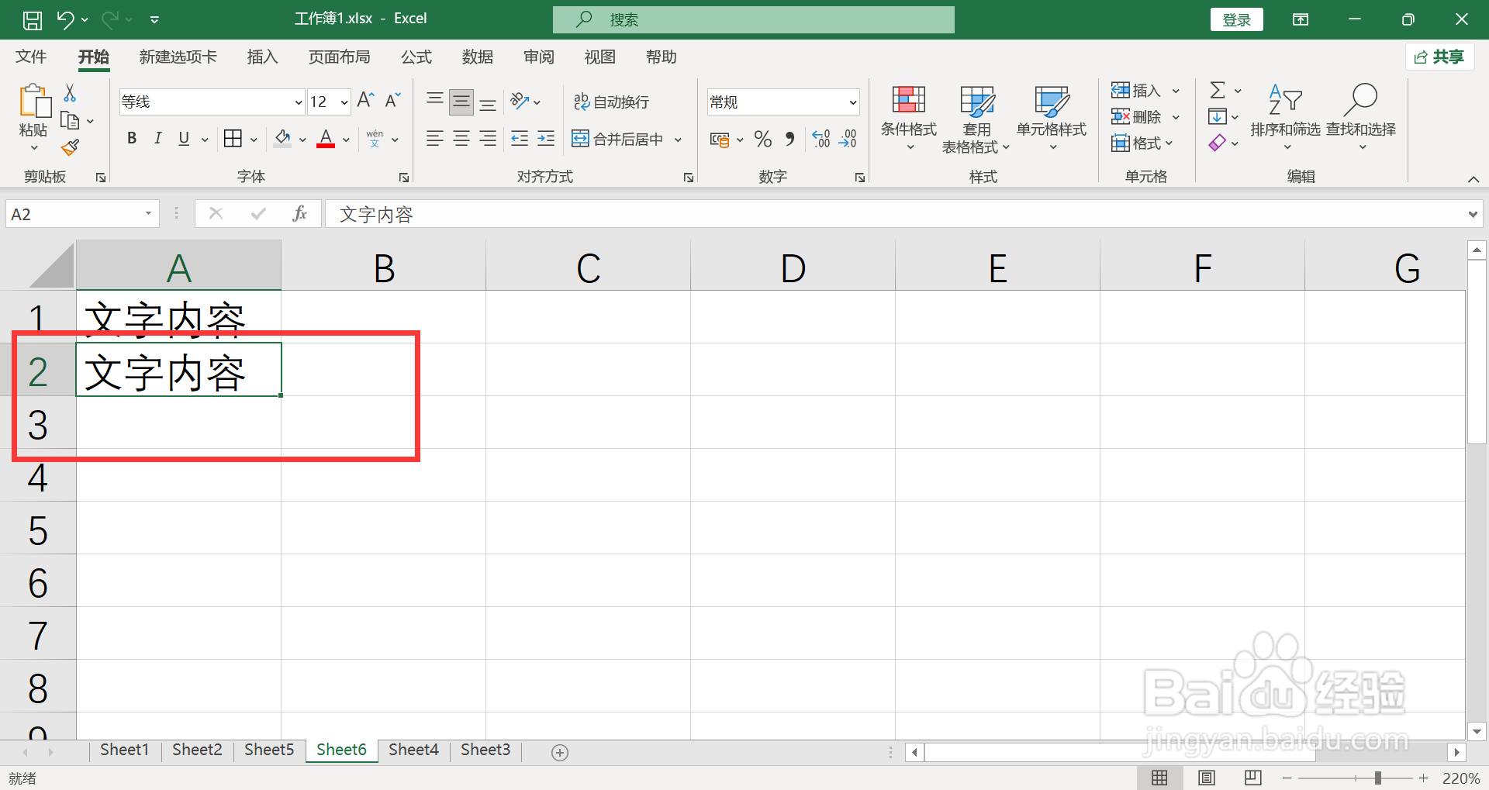
Task: Decrease font size with smaller A icon
Action: tap(393, 101)
